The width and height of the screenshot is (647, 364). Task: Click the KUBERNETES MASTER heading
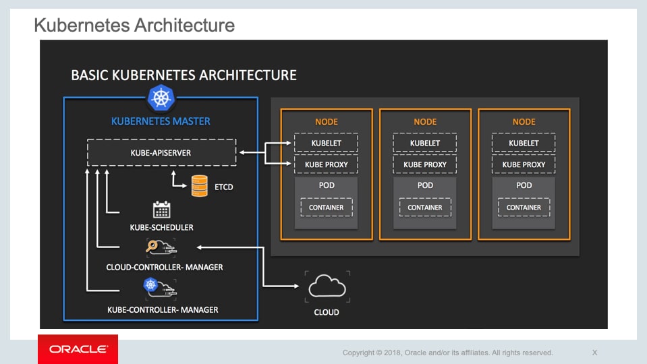(161, 121)
